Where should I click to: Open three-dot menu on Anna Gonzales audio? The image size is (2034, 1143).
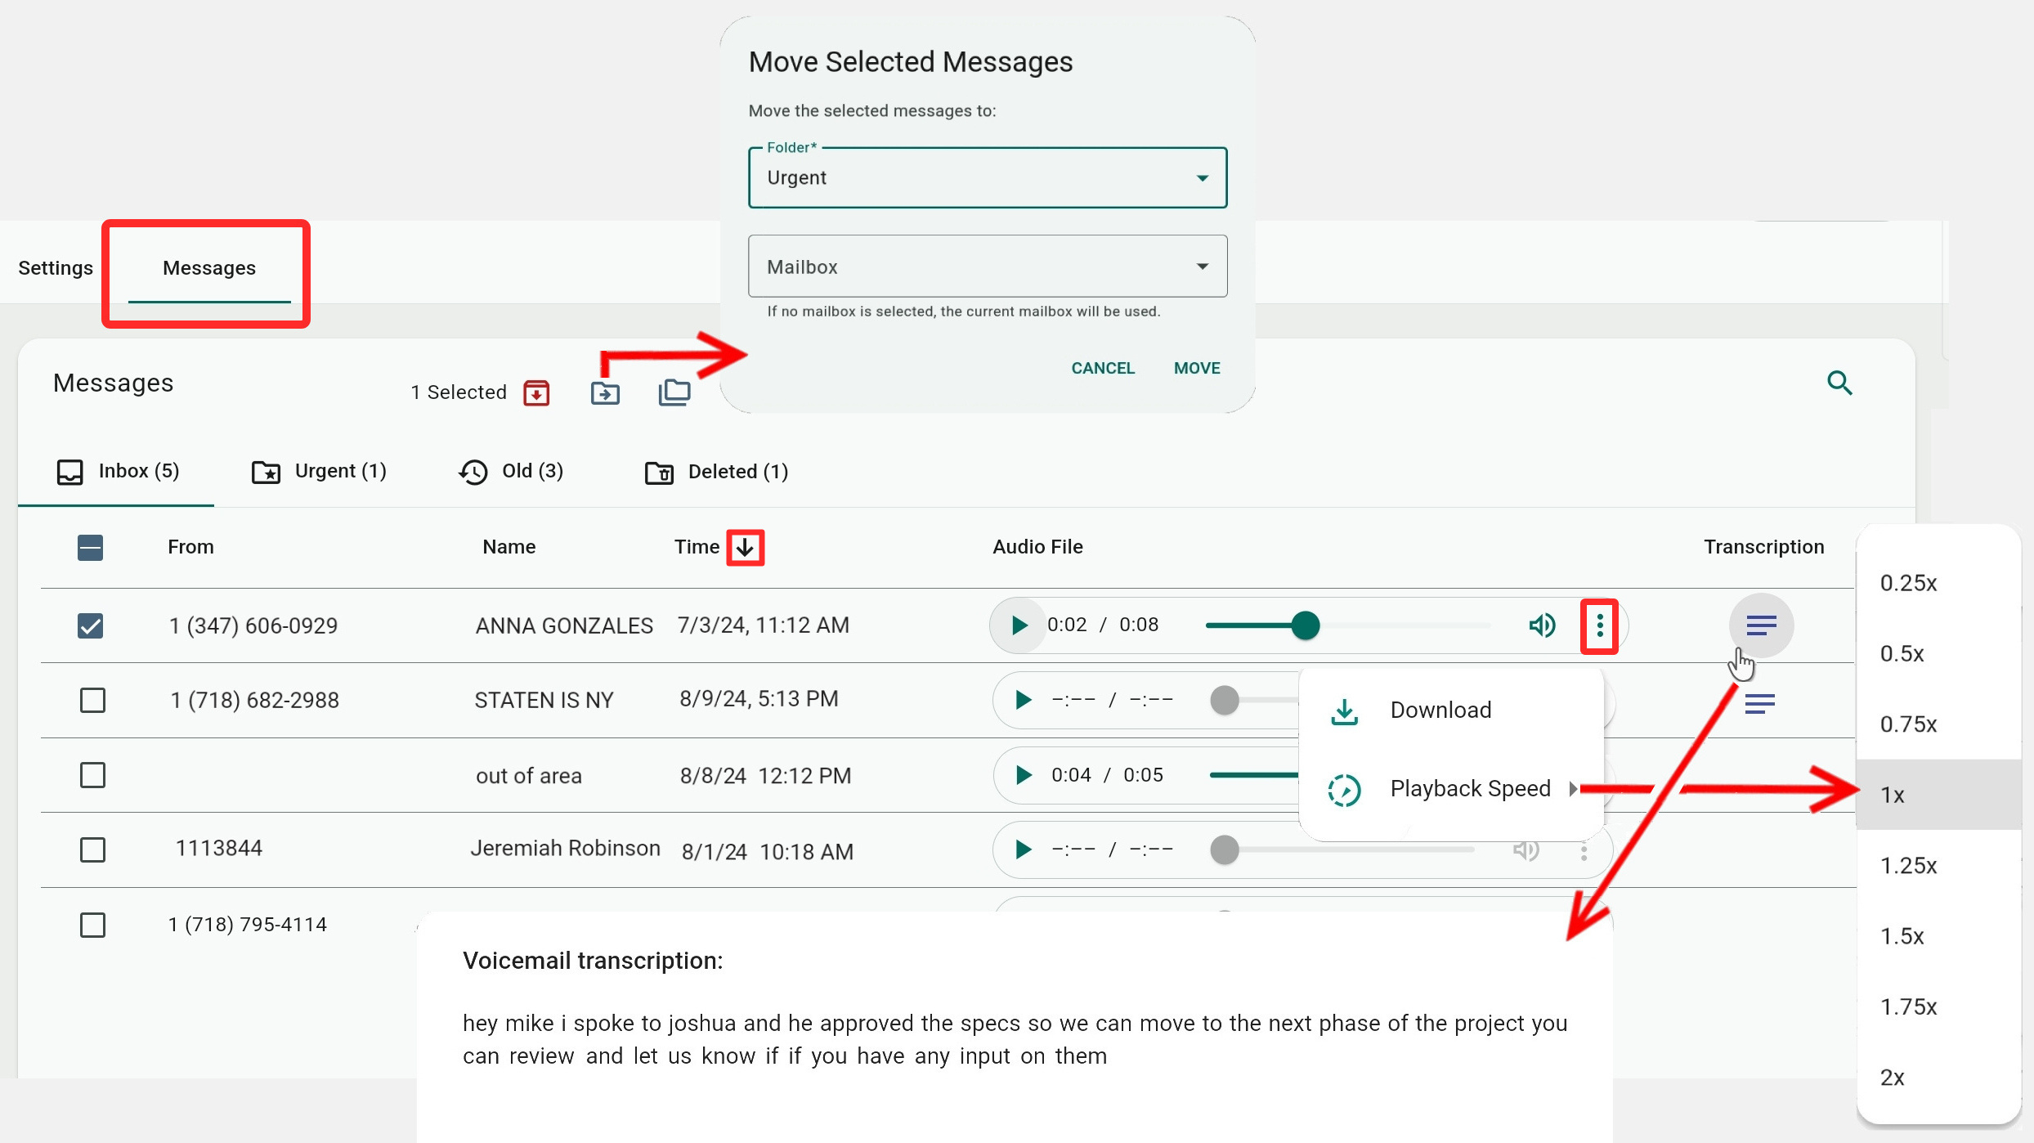point(1599,626)
